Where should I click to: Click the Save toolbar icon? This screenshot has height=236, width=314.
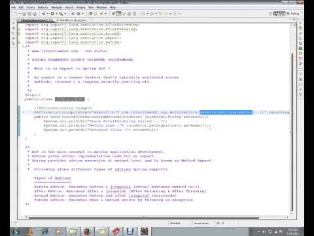(x=24, y=14)
